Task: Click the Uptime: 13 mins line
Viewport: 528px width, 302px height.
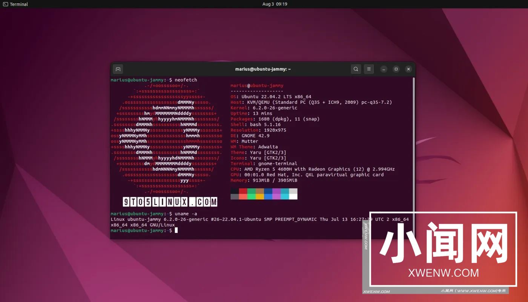Action: tap(251, 113)
